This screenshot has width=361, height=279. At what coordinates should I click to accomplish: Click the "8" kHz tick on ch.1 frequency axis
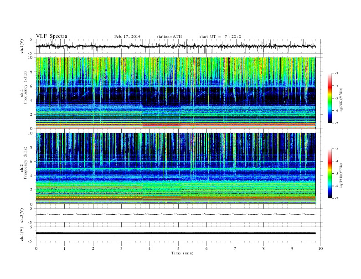32,72
